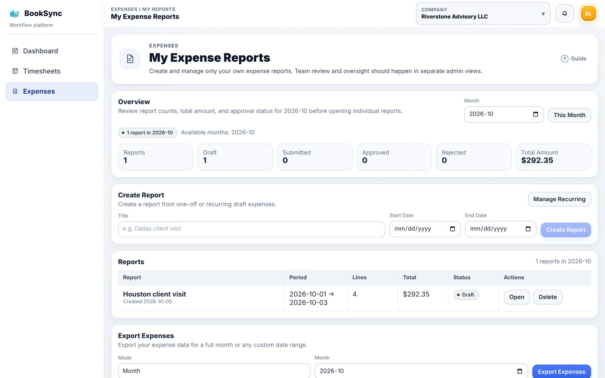Click the $292.35 total in the table row

pyautogui.click(x=416, y=294)
